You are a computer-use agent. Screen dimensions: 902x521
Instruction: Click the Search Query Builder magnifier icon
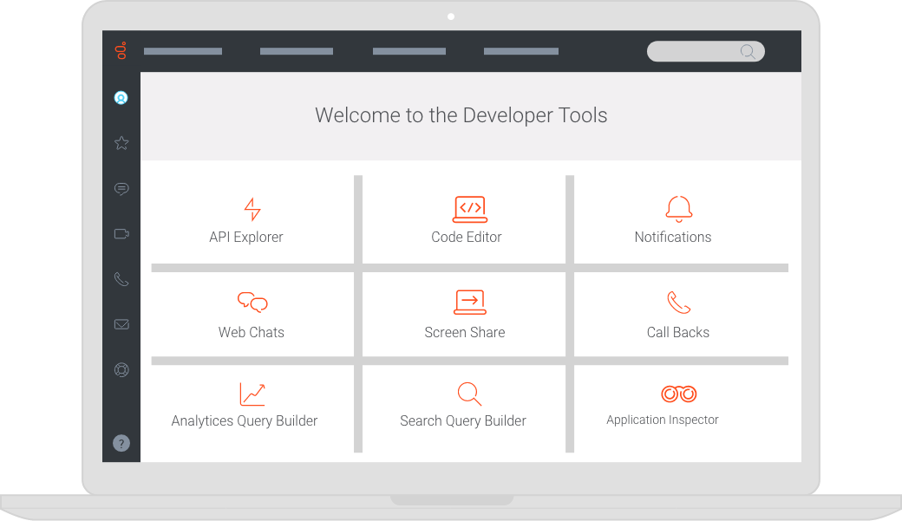tap(469, 394)
